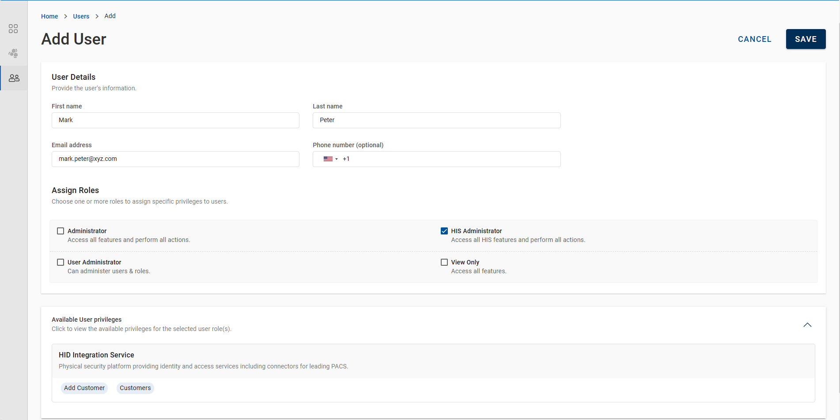Click the US flag country icon

pyautogui.click(x=328, y=159)
